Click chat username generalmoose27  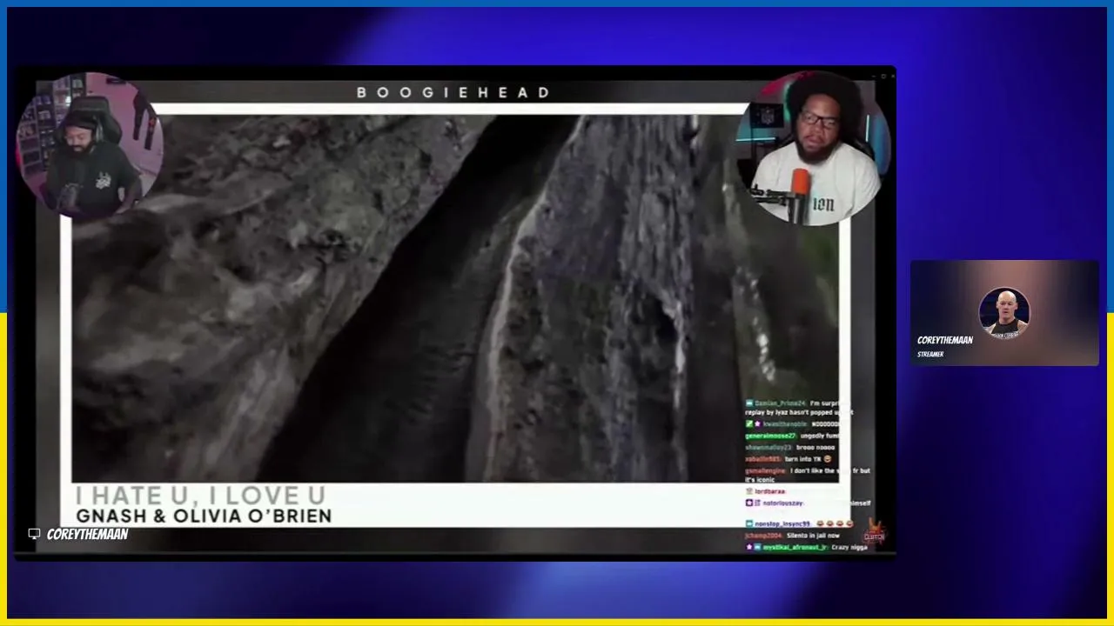click(770, 436)
